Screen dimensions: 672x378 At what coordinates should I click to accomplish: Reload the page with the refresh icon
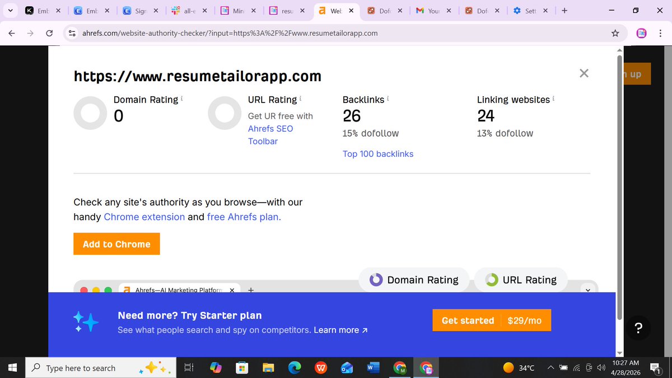pyautogui.click(x=49, y=33)
